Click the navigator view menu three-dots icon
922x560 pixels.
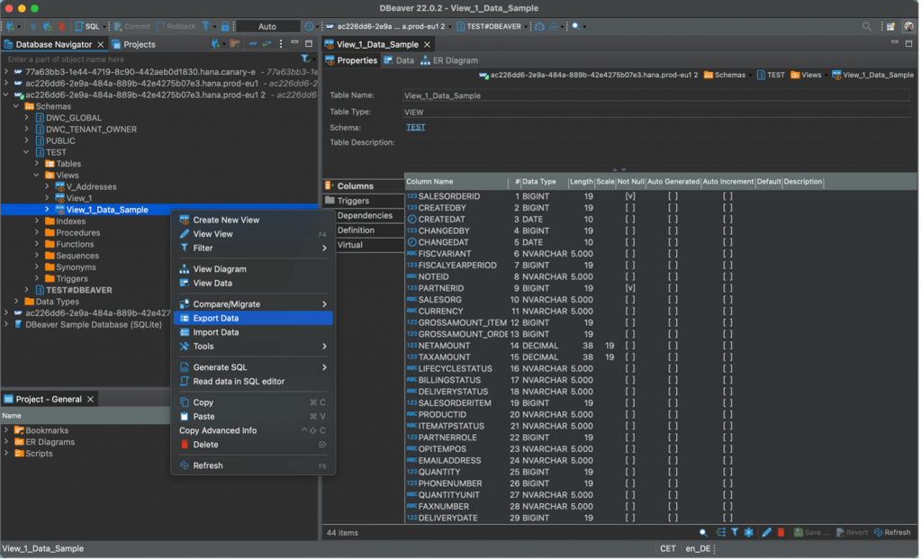coord(281,44)
